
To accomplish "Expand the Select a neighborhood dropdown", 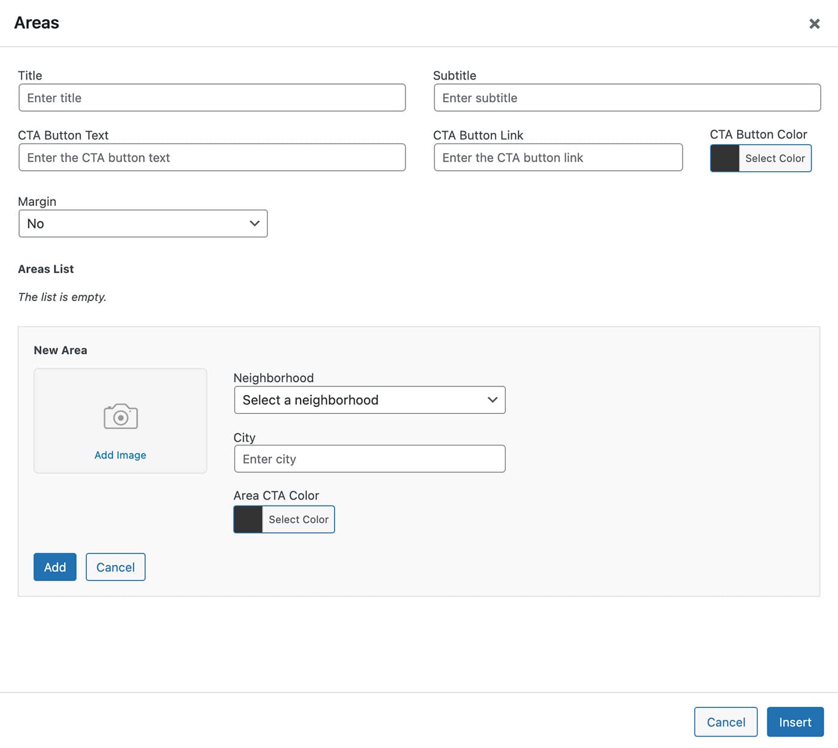I will 369,400.
